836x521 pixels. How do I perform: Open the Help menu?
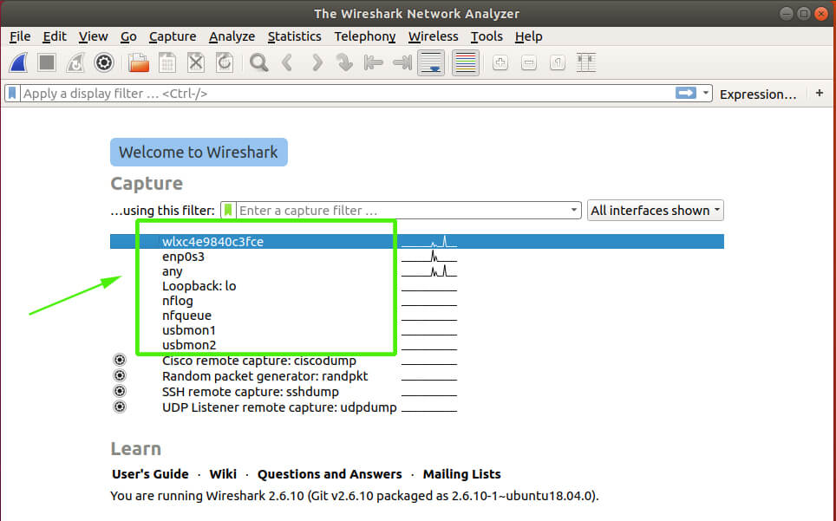coord(528,36)
